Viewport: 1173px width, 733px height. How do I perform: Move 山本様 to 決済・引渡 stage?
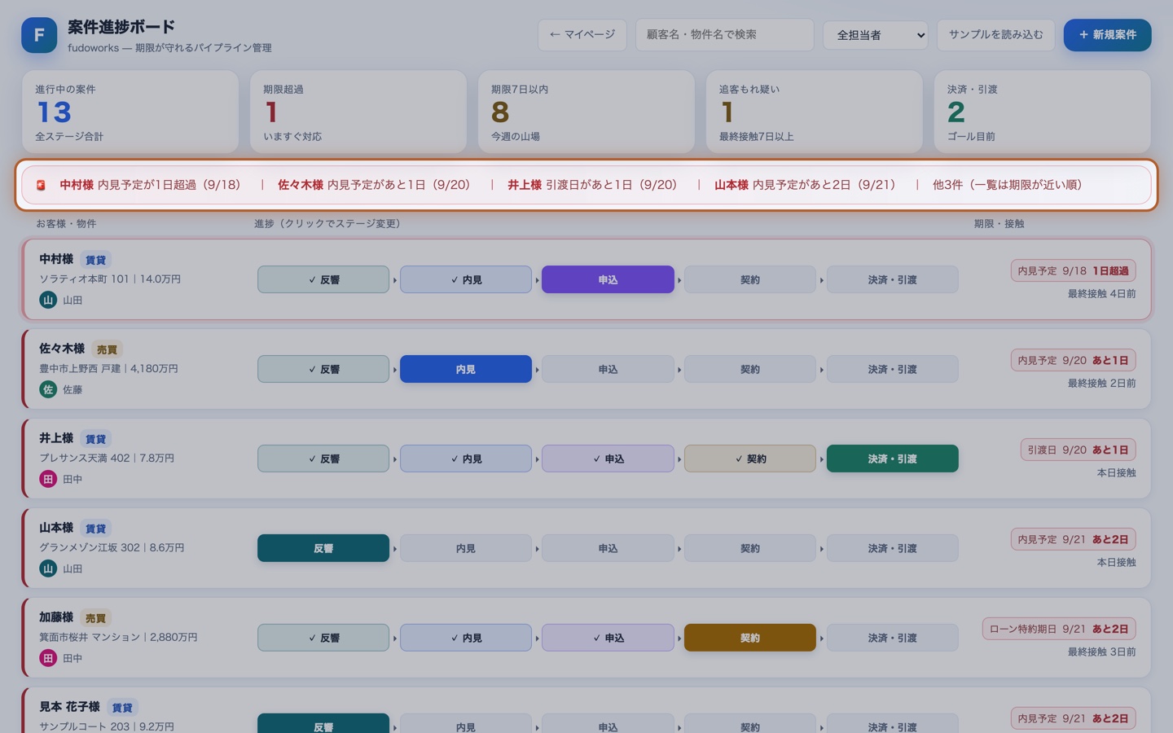coord(892,548)
